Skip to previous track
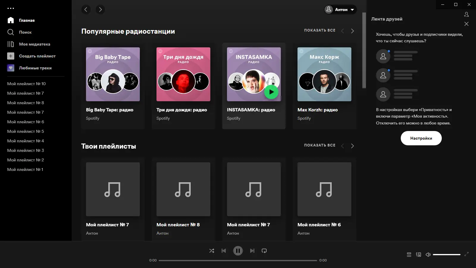This screenshot has height=268, width=476. [224, 251]
